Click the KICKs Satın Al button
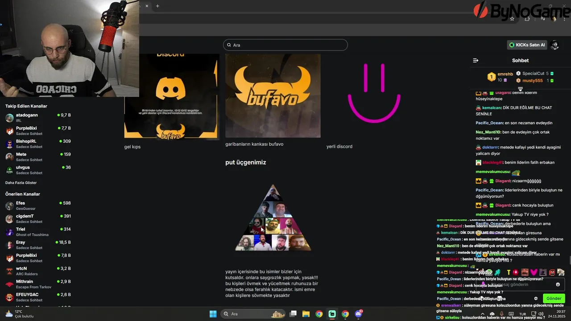571x321 pixels. coord(527,45)
